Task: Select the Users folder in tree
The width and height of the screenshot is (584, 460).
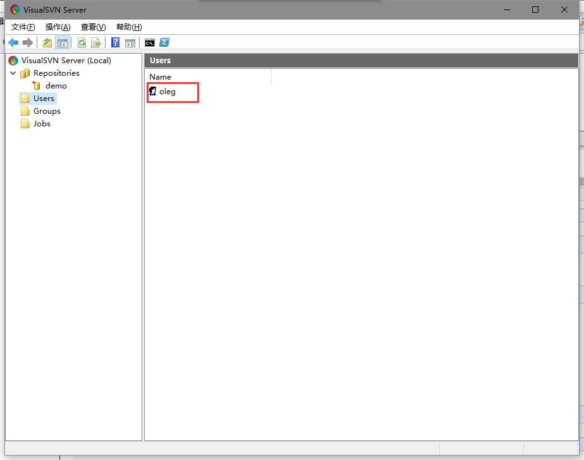Action: (44, 99)
